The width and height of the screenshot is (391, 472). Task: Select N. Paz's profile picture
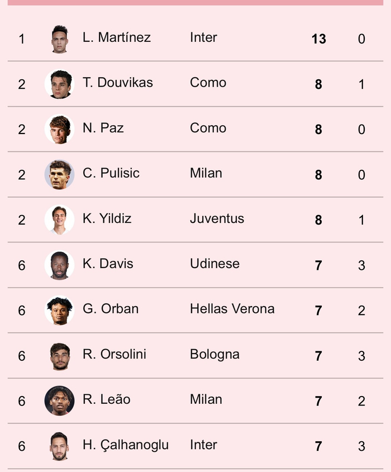click(x=59, y=129)
